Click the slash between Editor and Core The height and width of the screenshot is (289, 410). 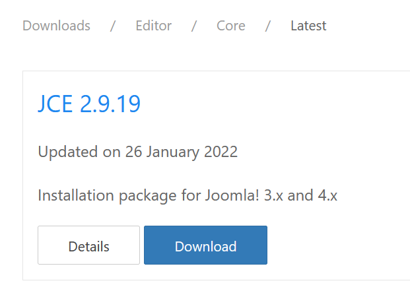[193, 26]
